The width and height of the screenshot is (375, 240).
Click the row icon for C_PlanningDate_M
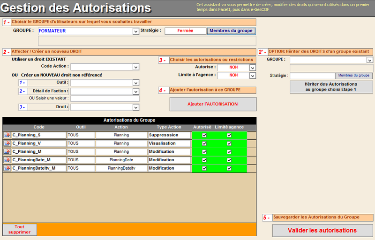7,160
